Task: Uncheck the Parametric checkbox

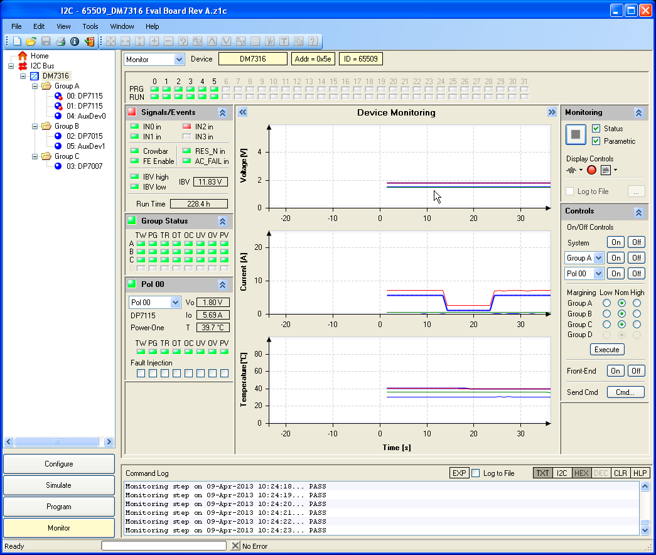Action: (x=596, y=141)
